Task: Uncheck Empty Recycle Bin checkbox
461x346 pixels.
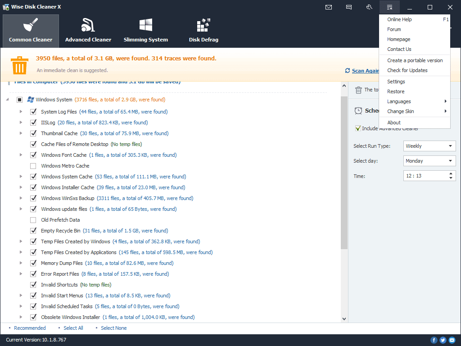Action: [x=33, y=231]
